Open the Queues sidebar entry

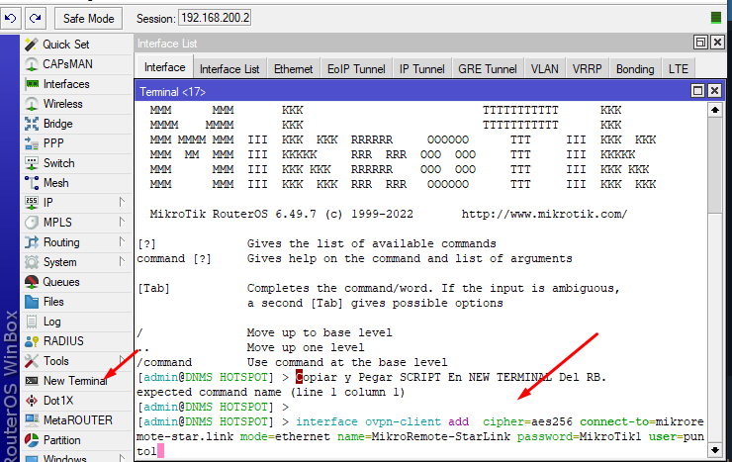pyautogui.click(x=61, y=282)
